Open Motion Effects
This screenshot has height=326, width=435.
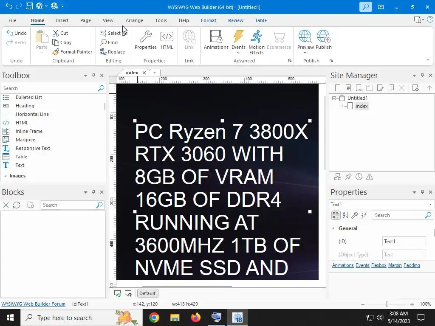click(256, 43)
